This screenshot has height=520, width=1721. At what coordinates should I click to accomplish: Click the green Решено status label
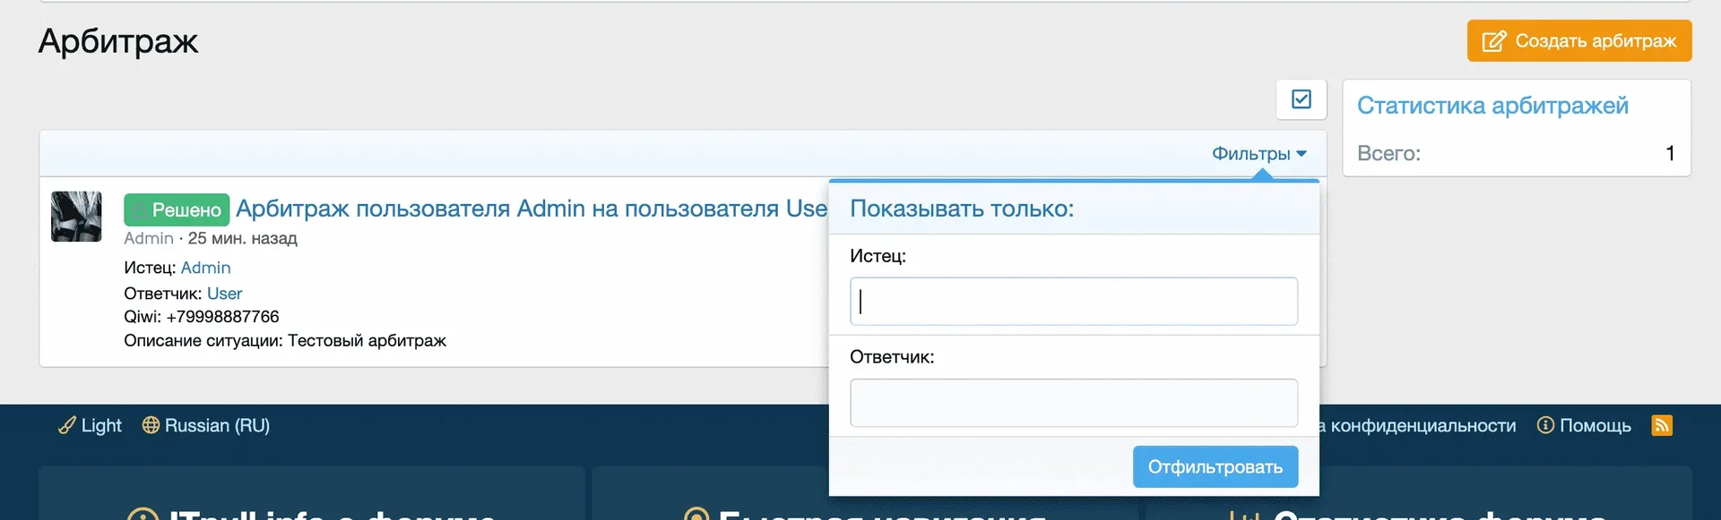[x=177, y=209]
